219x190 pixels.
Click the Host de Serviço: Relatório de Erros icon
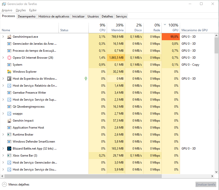click(9, 86)
